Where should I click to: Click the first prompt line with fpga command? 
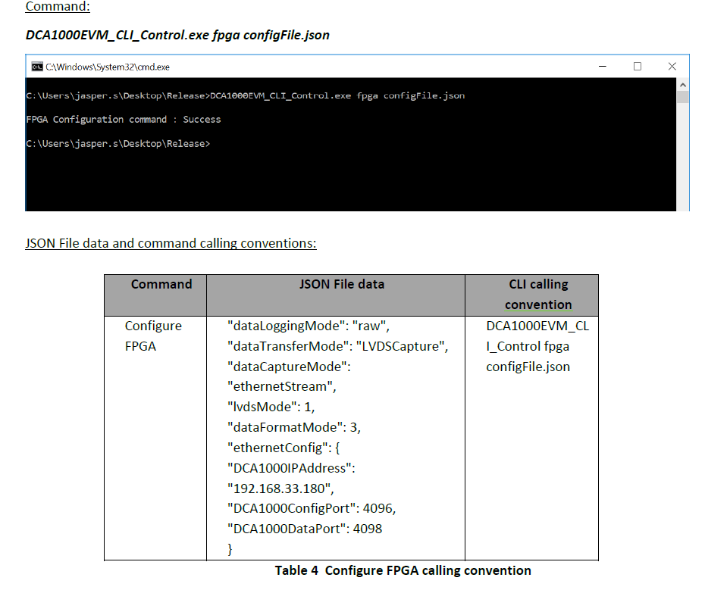pos(246,95)
